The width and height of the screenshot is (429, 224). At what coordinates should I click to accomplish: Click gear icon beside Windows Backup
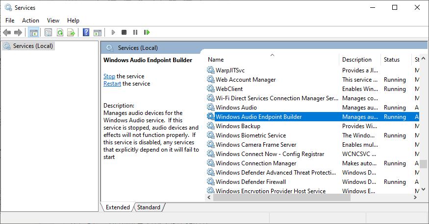[210, 126]
